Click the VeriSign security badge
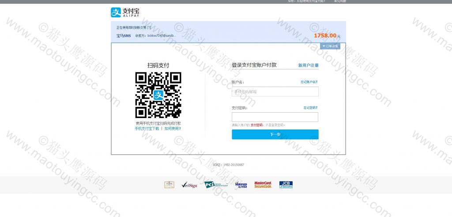Image resolution: width=452 pixels, height=217 pixels. 189,185
